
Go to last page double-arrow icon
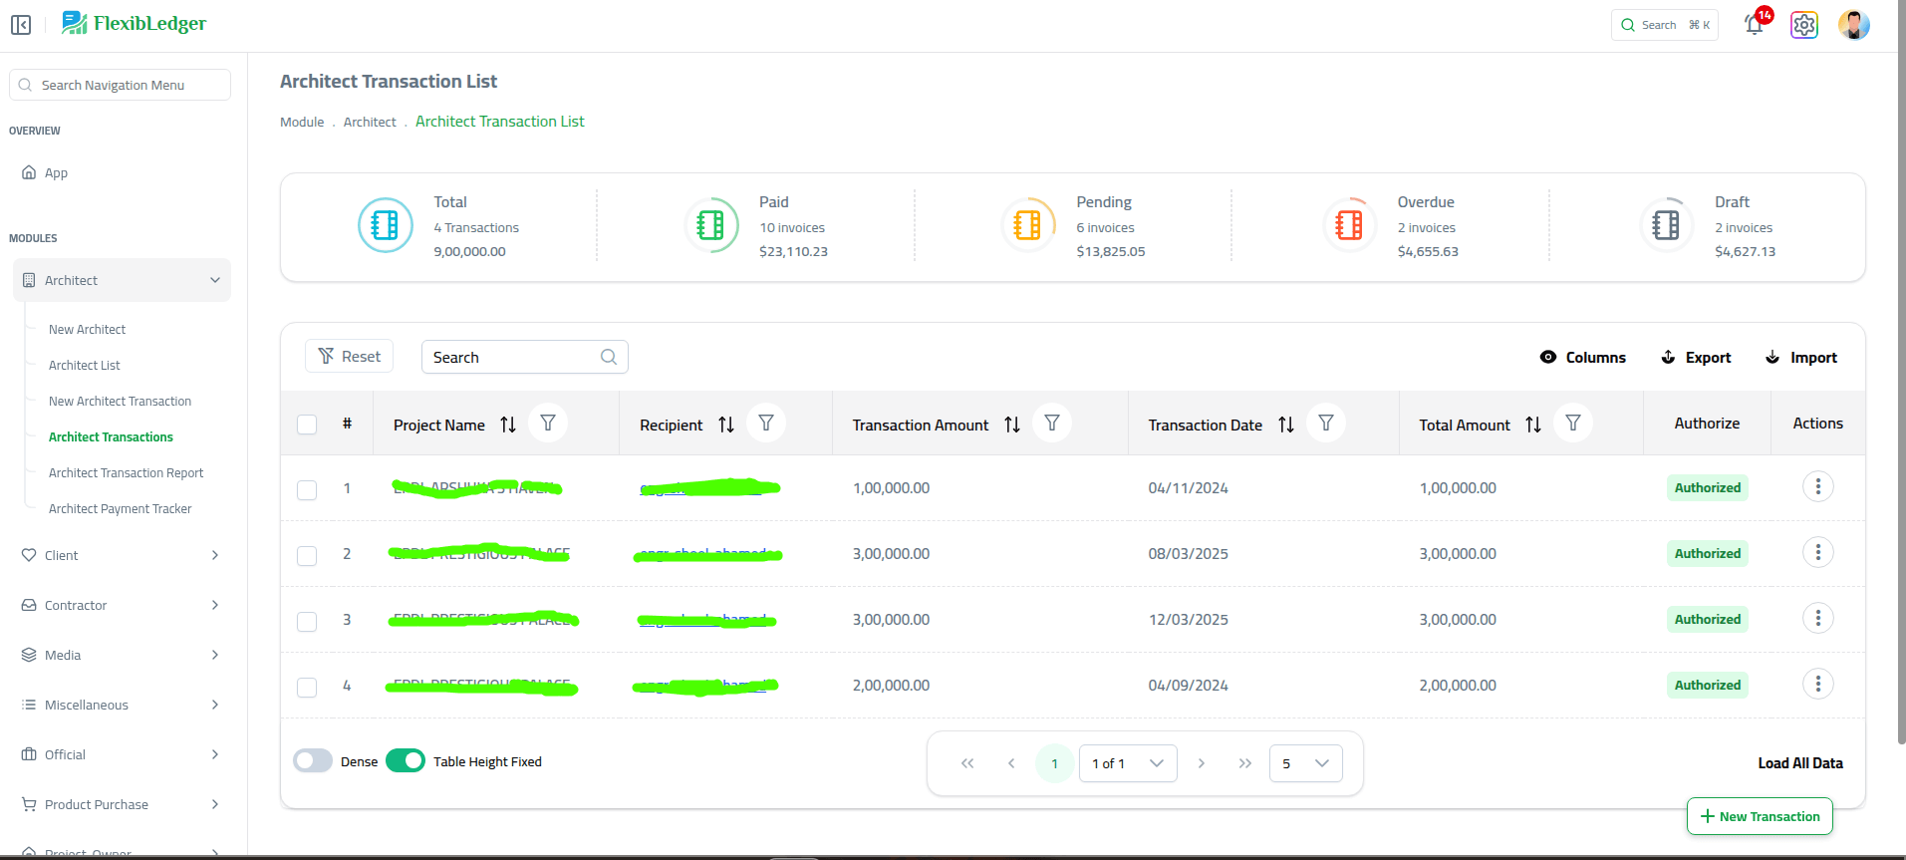click(x=1244, y=763)
